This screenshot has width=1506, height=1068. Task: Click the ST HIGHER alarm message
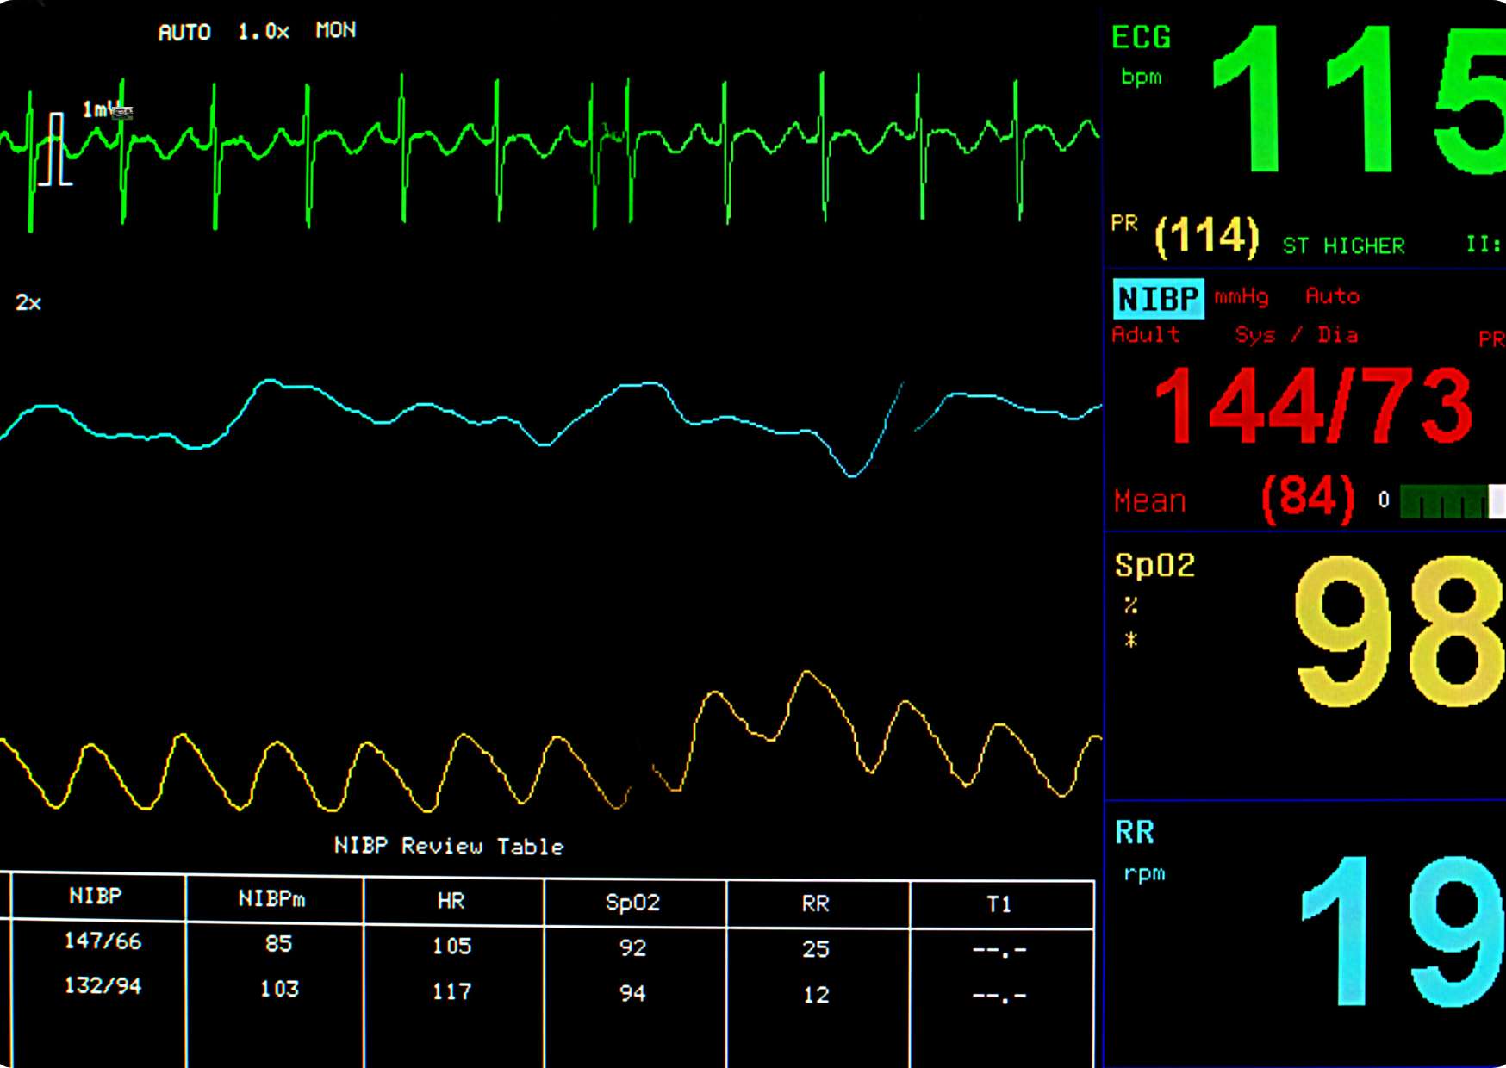pyautogui.click(x=1343, y=246)
